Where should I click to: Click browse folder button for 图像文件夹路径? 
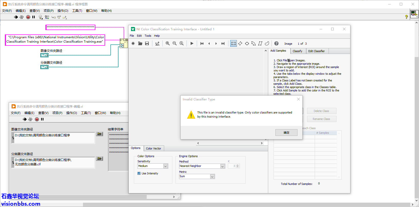[99, 134]
